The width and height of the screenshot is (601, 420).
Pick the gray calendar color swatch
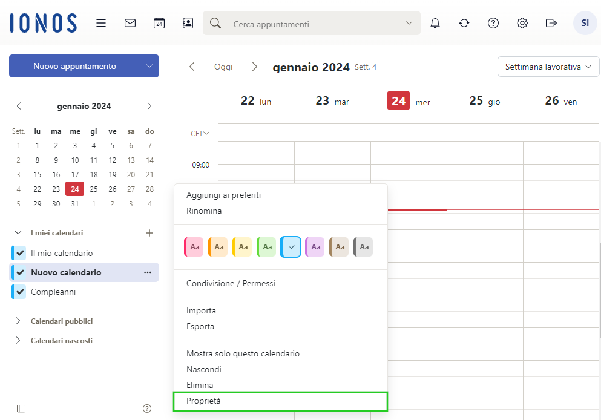(x=363, y=247)
